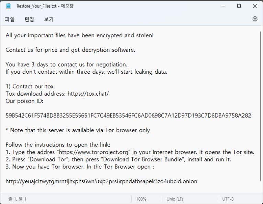Place cursor in the long hexadecimal ID line
Screen dimensions: 263x204
pos(128,116)
